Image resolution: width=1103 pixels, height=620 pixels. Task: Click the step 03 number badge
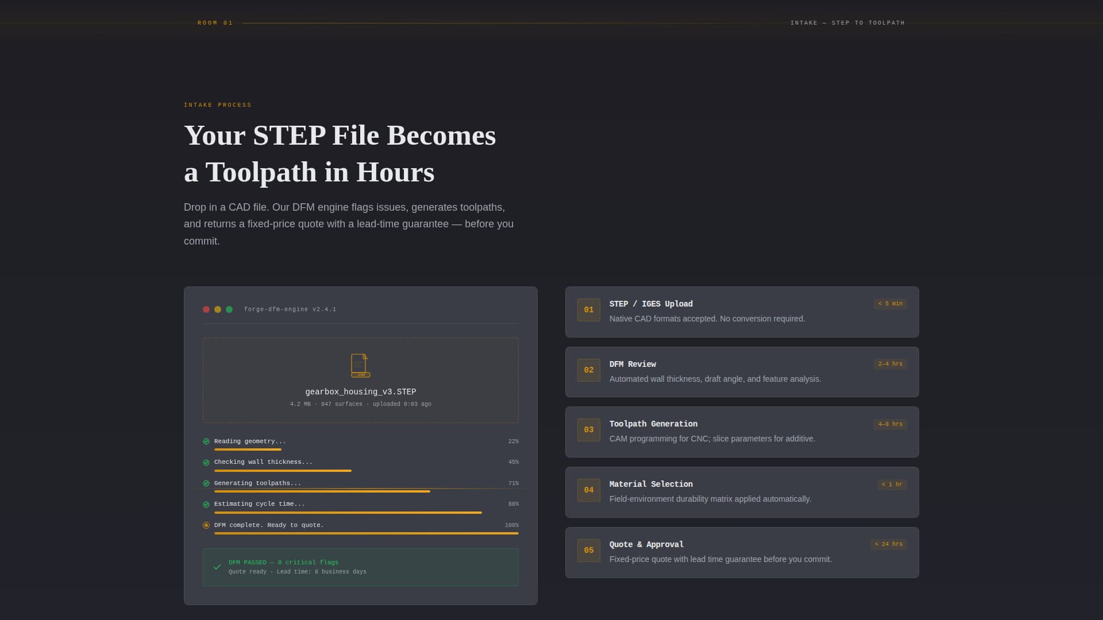pos(588,429)
